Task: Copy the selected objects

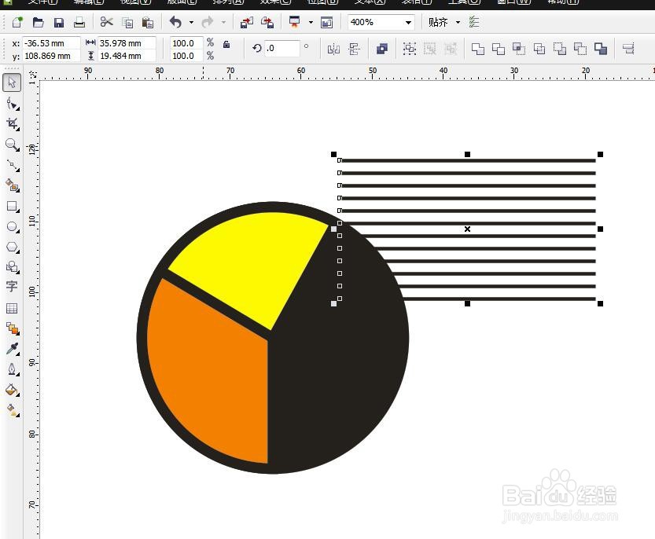Action: (127, 23)
